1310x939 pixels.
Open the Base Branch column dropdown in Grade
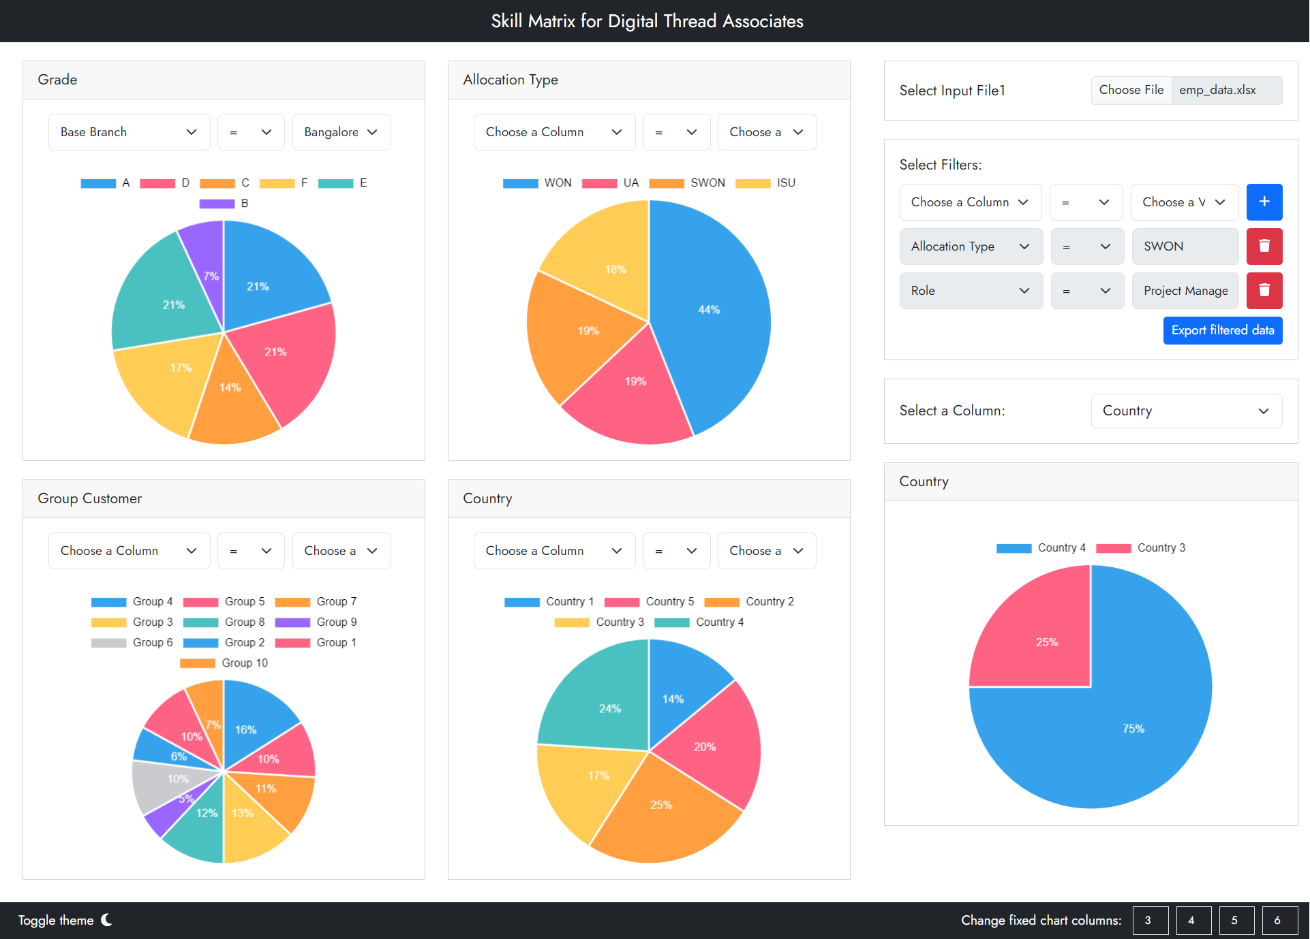tap(129, 132)
